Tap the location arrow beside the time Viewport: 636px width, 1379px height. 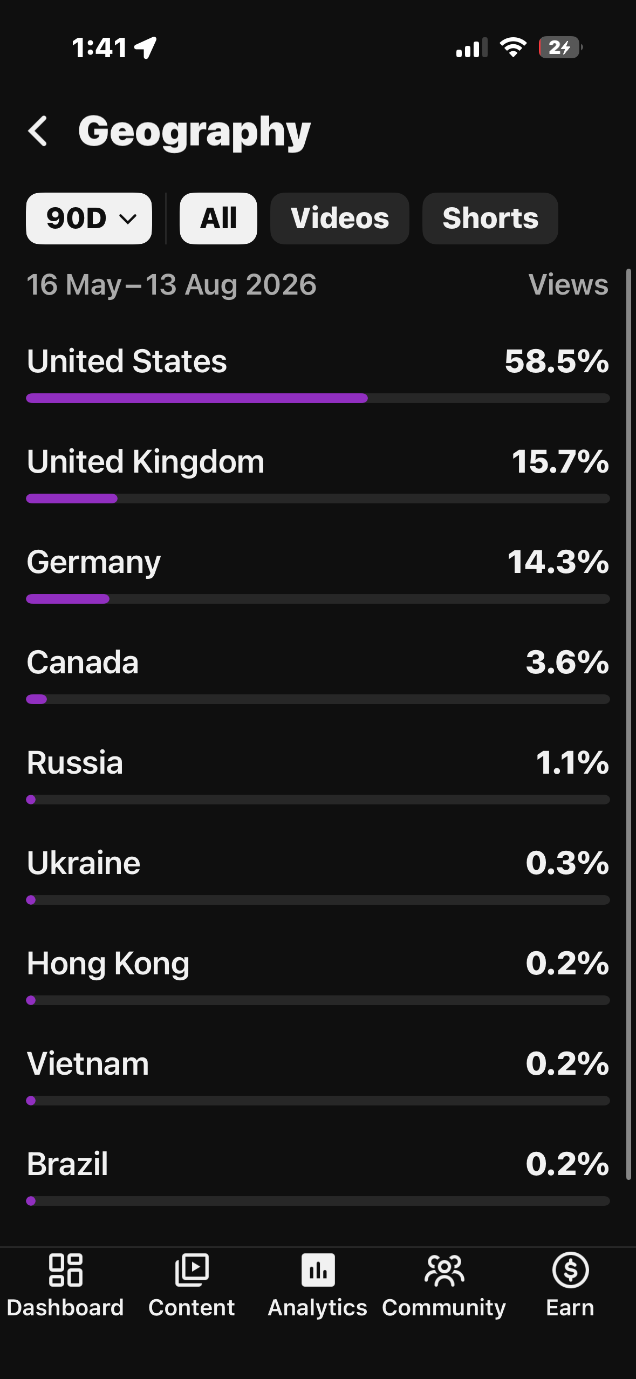[146, 47]
